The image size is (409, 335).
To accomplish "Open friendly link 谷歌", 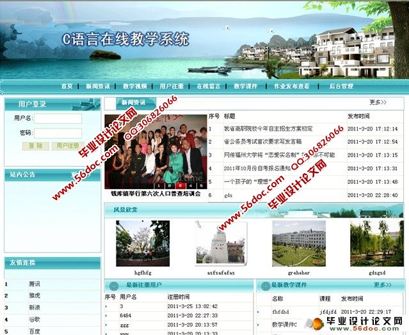I will click(35, 320).
